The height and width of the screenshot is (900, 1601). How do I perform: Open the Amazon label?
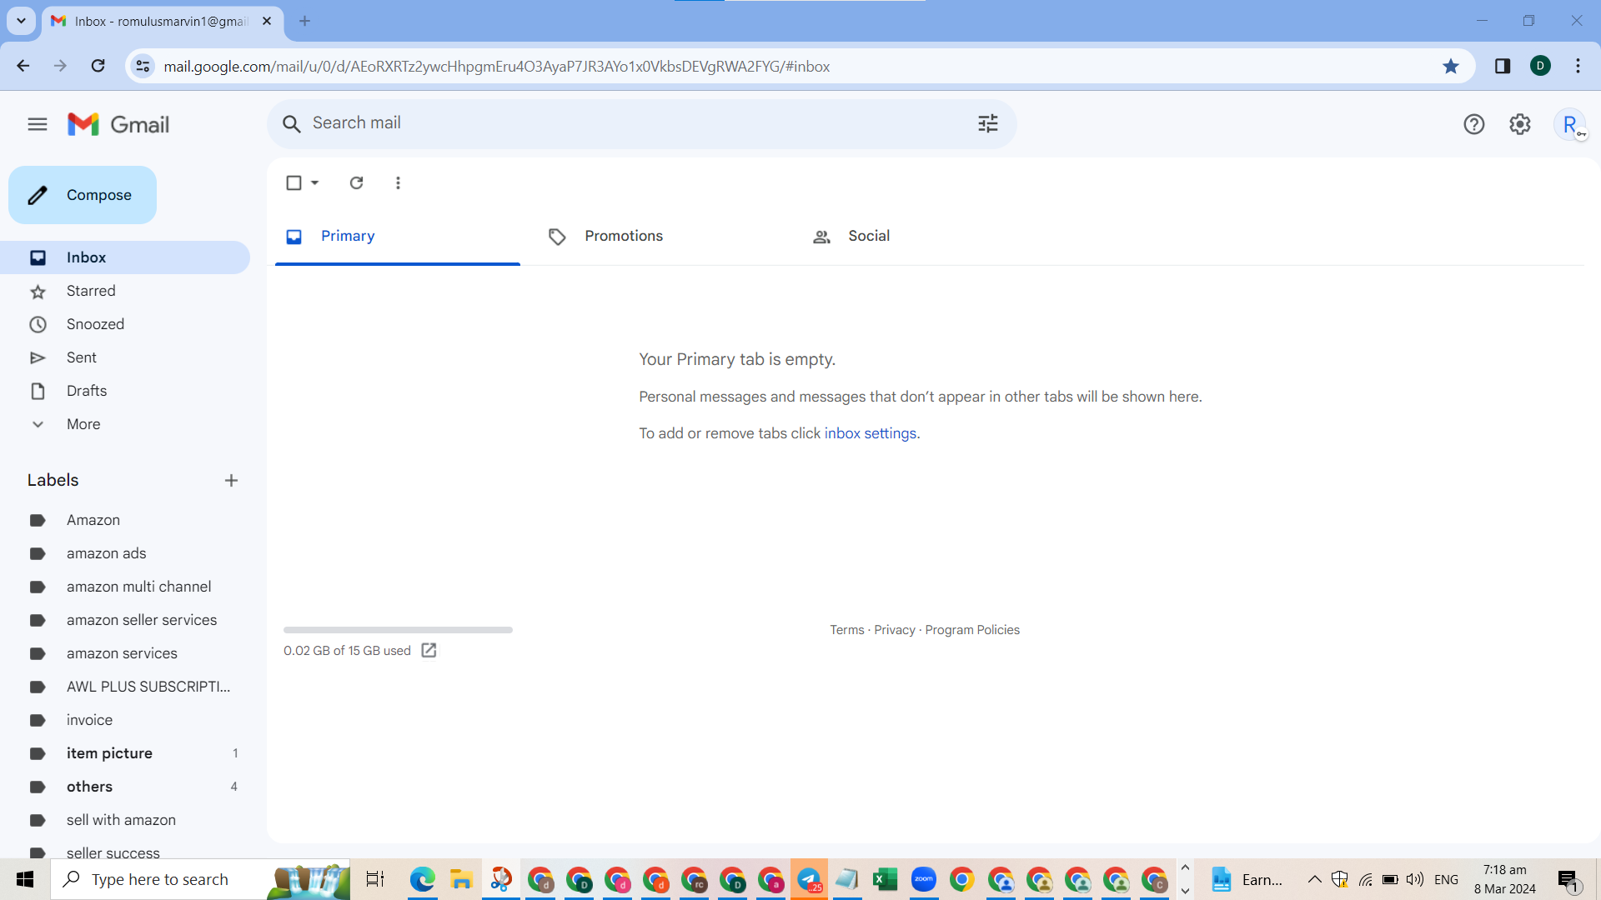125,520
